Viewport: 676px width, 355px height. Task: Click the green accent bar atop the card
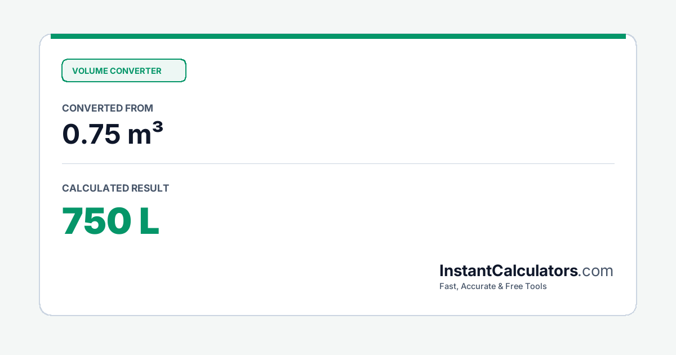click(x=338, y=36)
